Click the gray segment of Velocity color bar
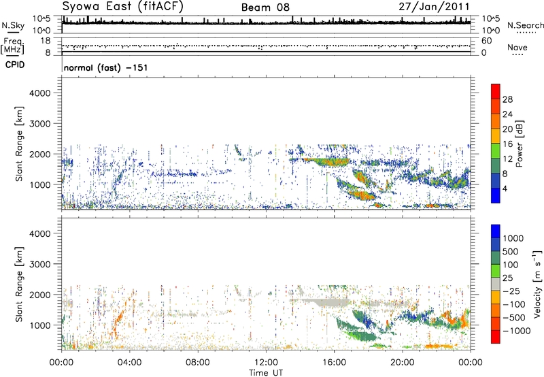 [x=496, y=284]
